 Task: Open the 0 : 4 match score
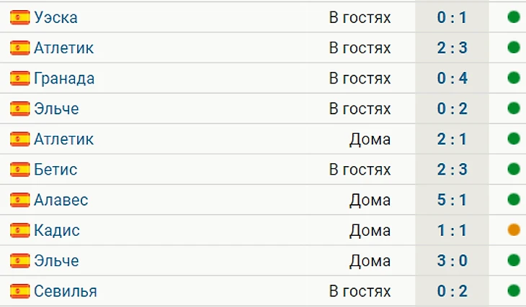[452, 78]
